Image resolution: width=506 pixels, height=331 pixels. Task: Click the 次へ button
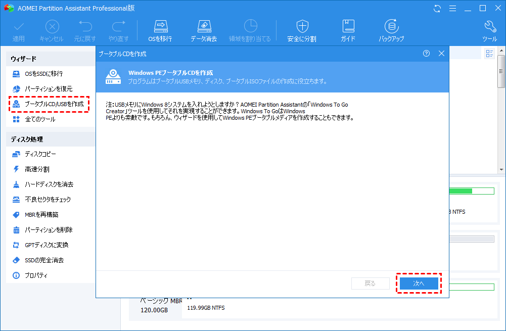click(419, 283)
